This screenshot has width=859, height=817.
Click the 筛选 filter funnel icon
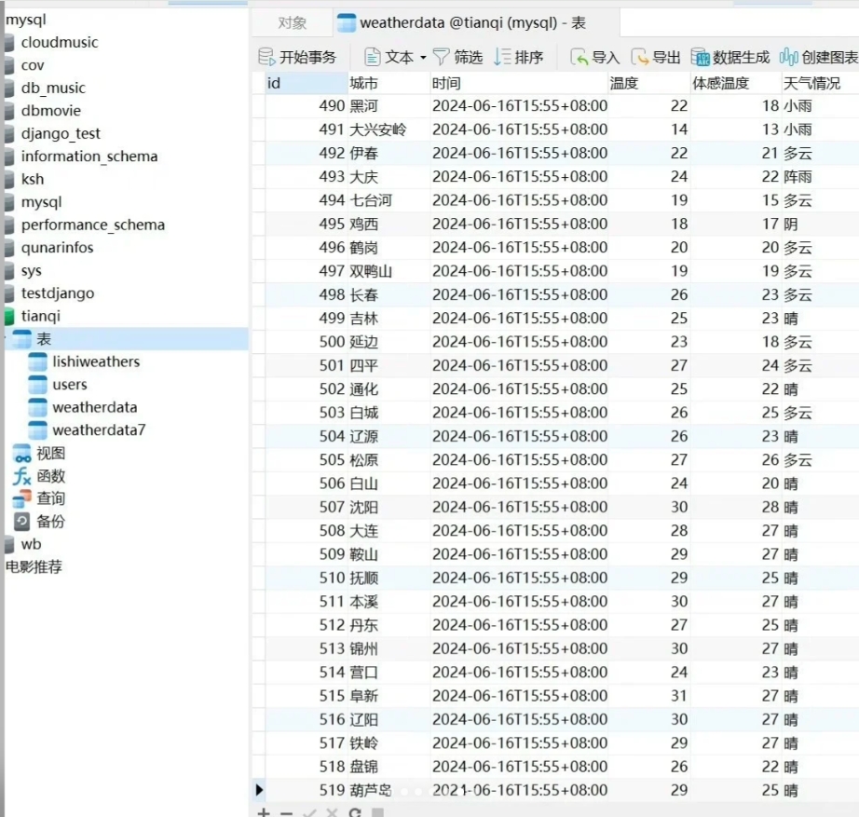[441, 57]
